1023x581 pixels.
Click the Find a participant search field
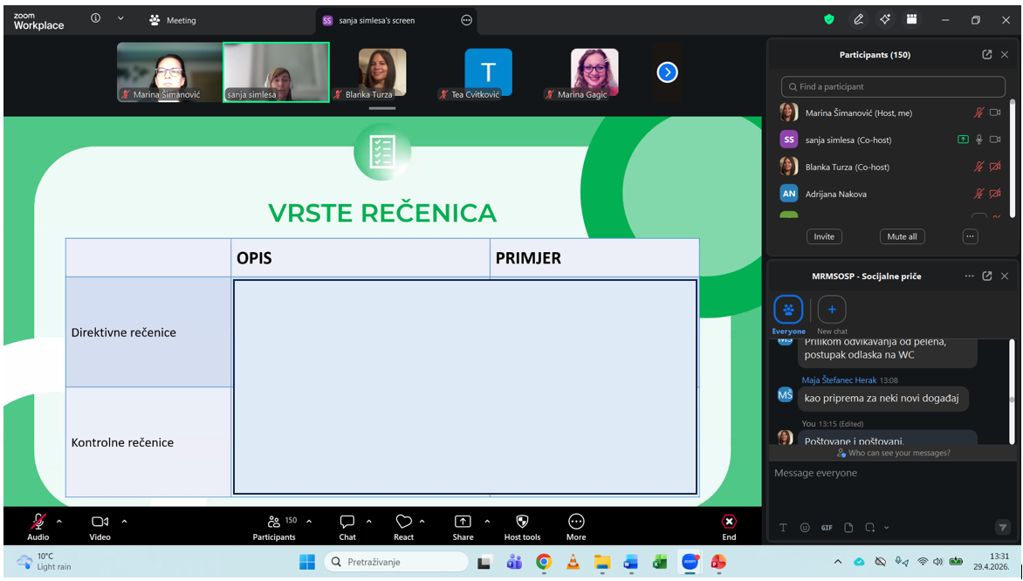click(893, 86)
